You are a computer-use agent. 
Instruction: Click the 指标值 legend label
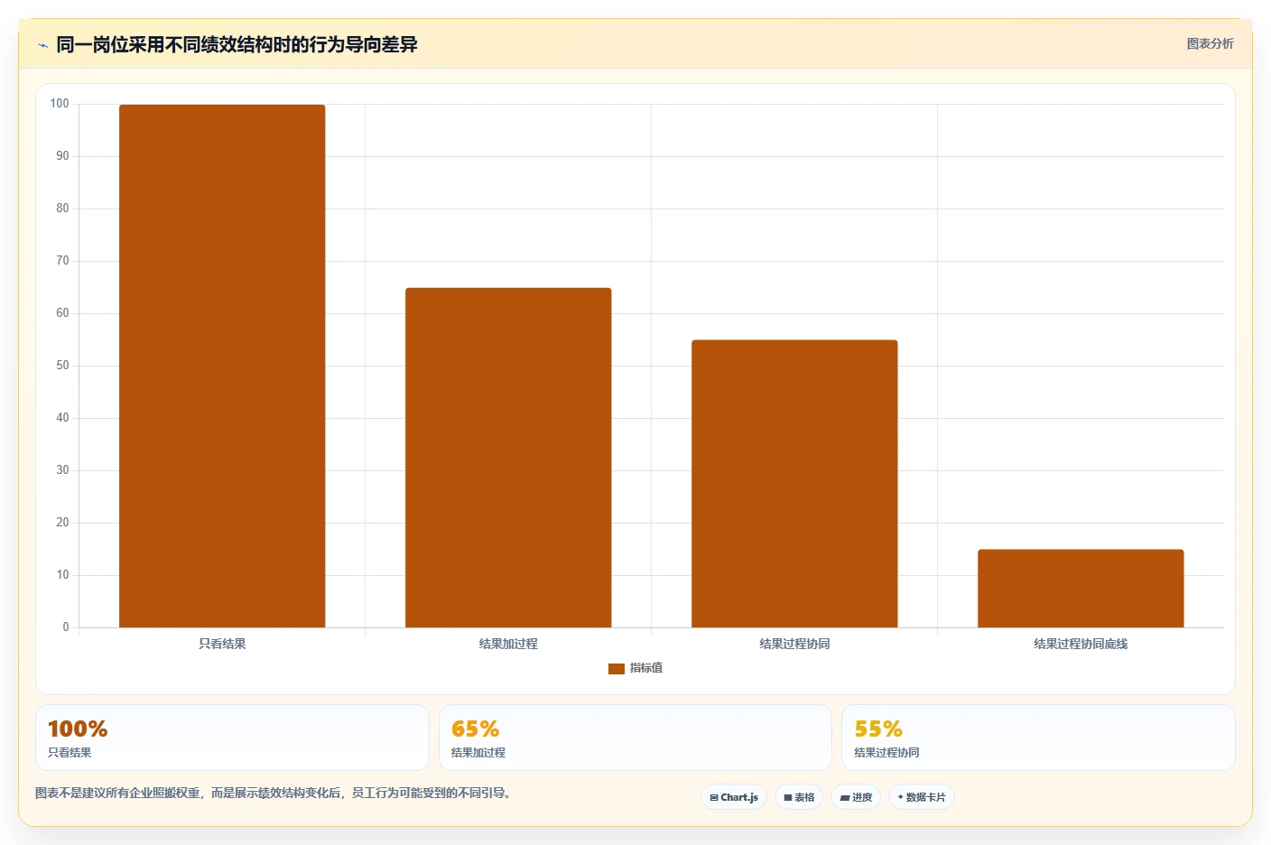coord(646,668)
